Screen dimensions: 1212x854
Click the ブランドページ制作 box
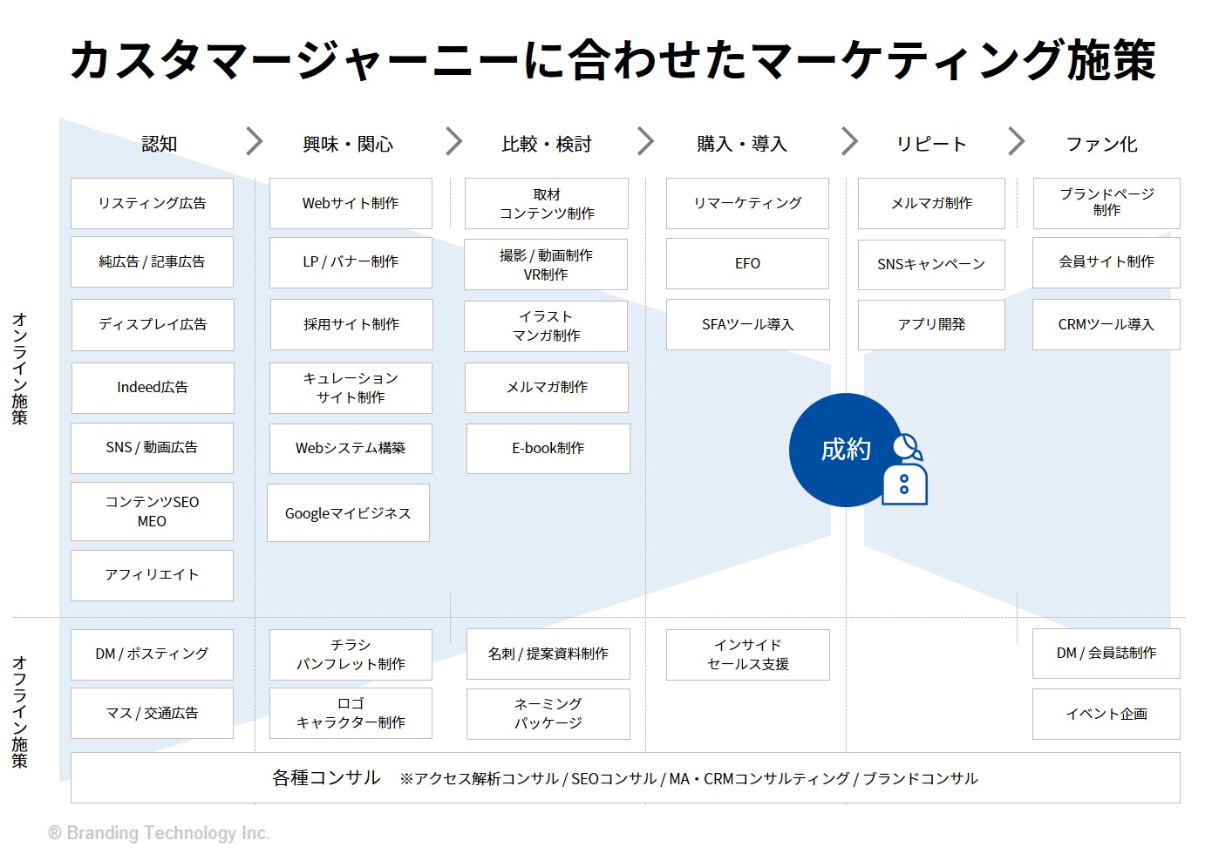pos(1106,203)
